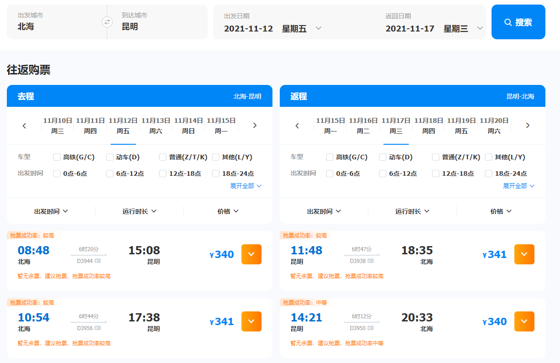Click previous dates arrow in 返程 panel

click(298, 126)
